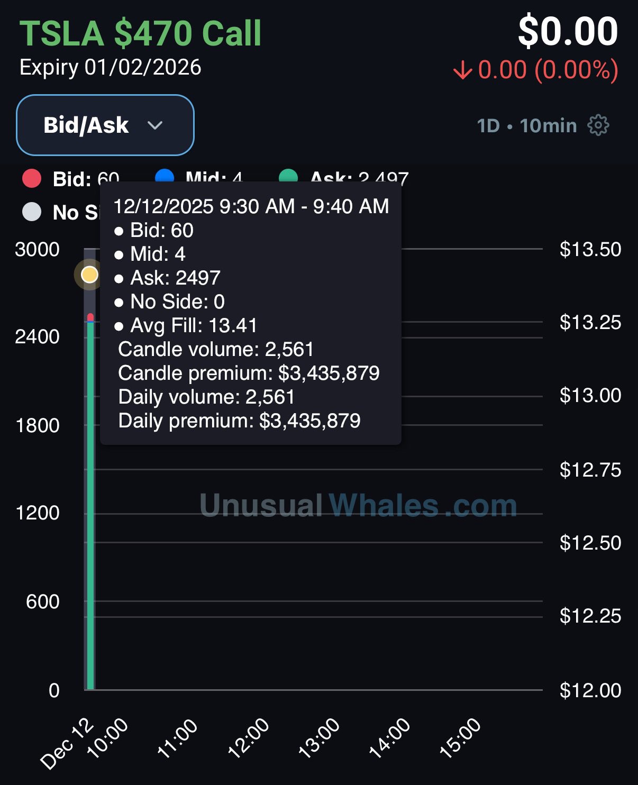Click the yellow Avg Fill marker dot
638x785 pixels.
click(x=90, y=275)
